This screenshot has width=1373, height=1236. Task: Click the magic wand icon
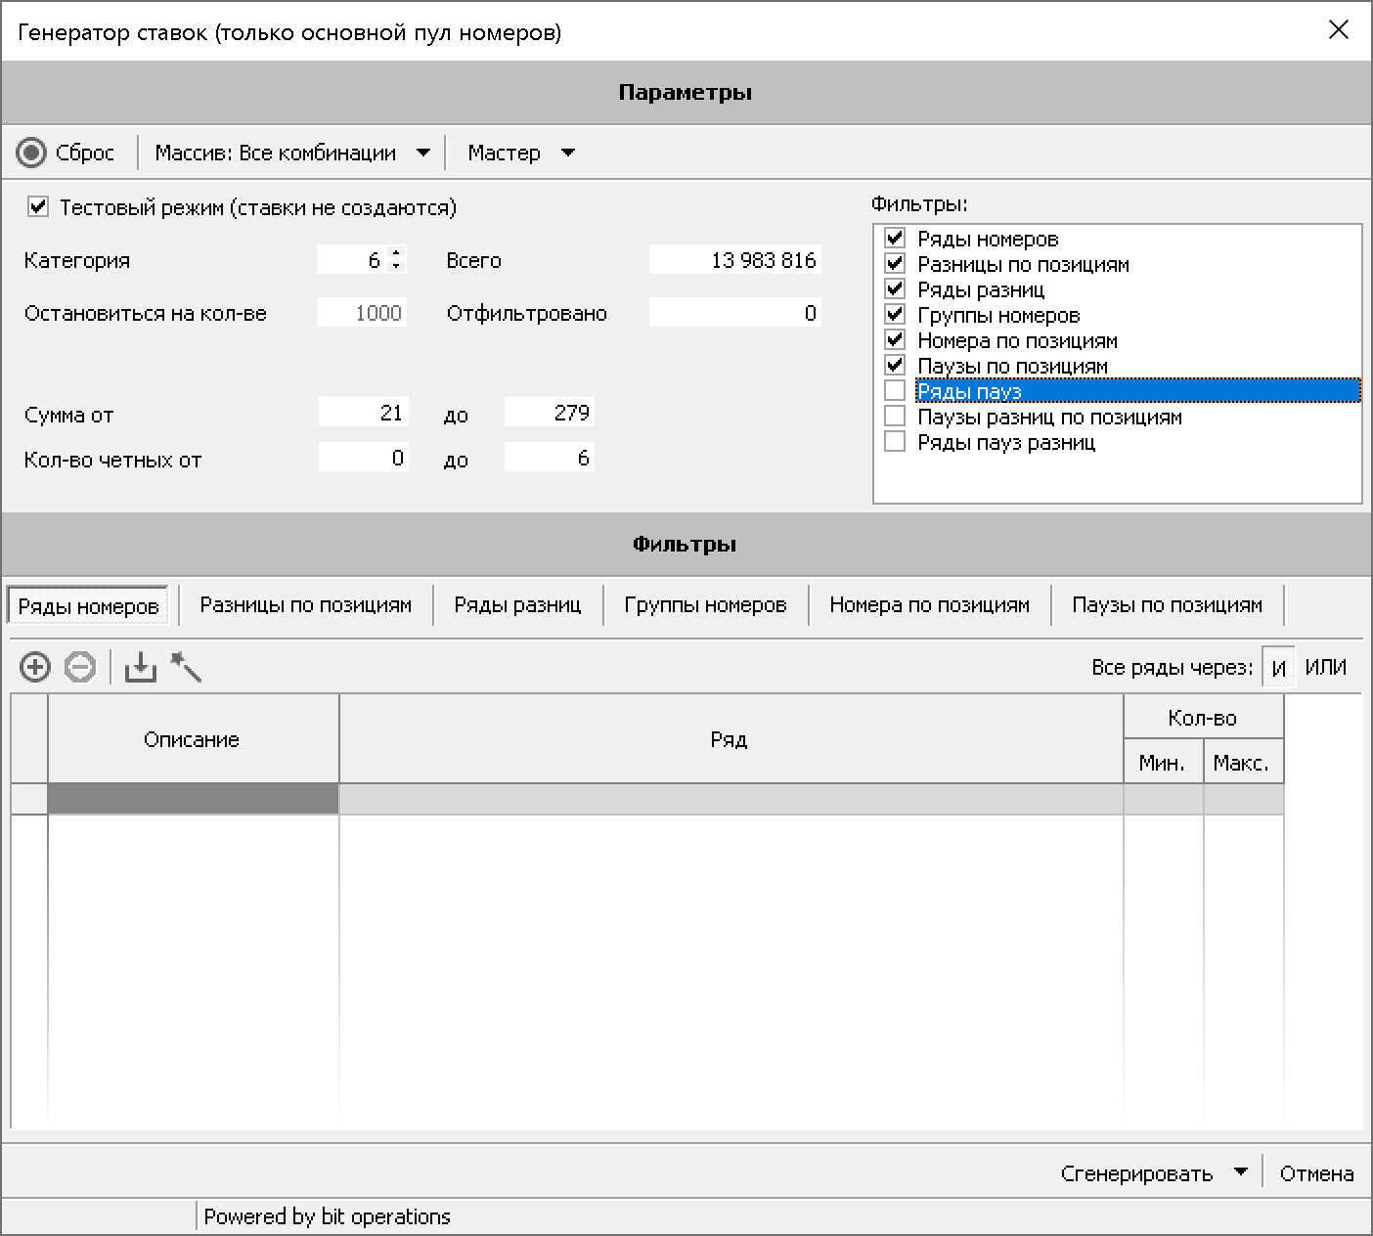(186, 667)
